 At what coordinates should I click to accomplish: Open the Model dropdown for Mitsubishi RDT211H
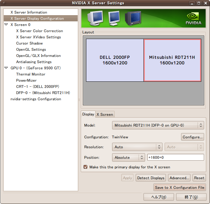pyautogui.click(x=158, y=125)
